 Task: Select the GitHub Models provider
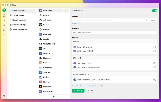pos(53,44)
